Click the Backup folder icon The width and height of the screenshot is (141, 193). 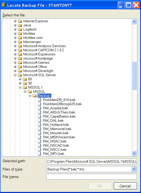coord(34,96)
